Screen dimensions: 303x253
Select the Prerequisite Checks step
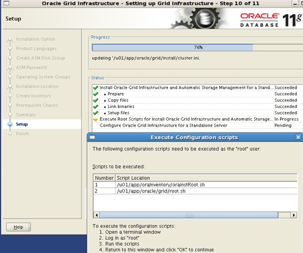point(37,106)
